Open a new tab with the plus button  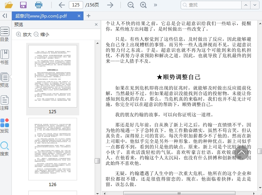point(89,16)
